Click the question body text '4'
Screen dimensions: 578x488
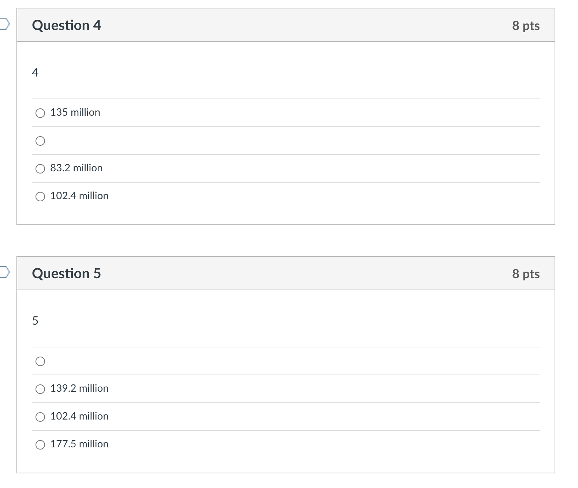[x=35, y=72]
